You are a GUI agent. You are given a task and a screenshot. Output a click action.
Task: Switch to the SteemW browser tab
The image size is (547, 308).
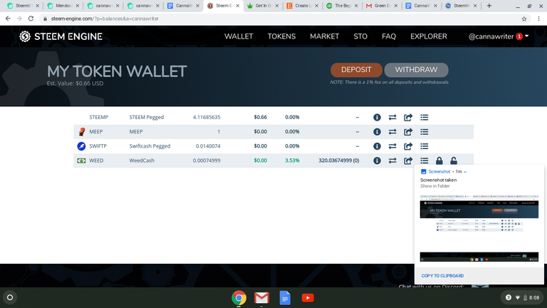(462, 6)
